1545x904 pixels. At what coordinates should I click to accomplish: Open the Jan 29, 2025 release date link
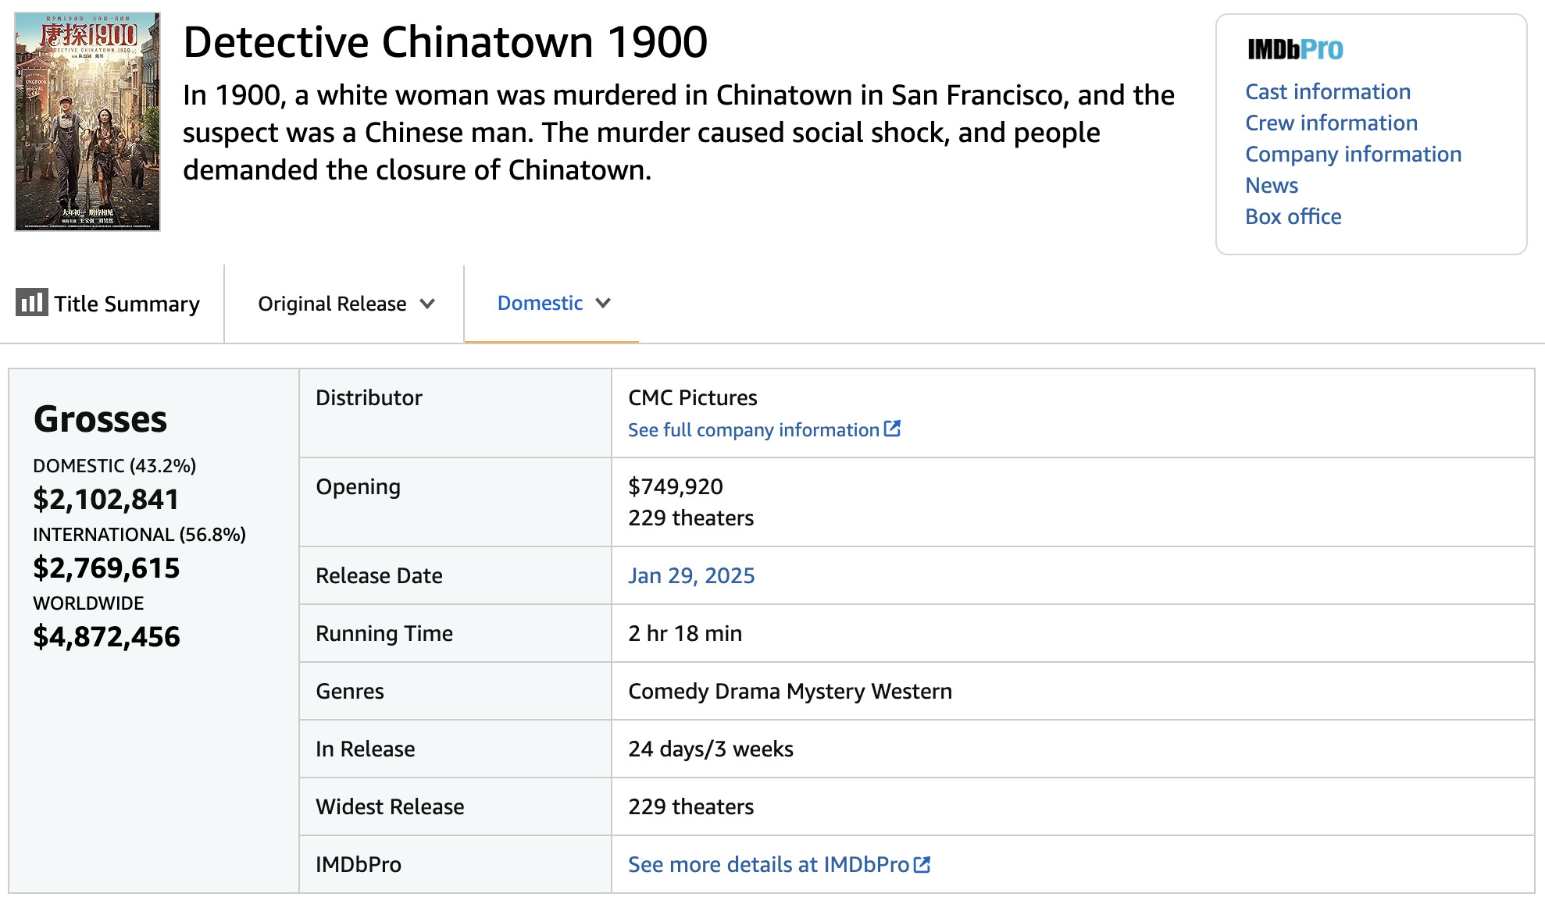(x=691, y=575)
